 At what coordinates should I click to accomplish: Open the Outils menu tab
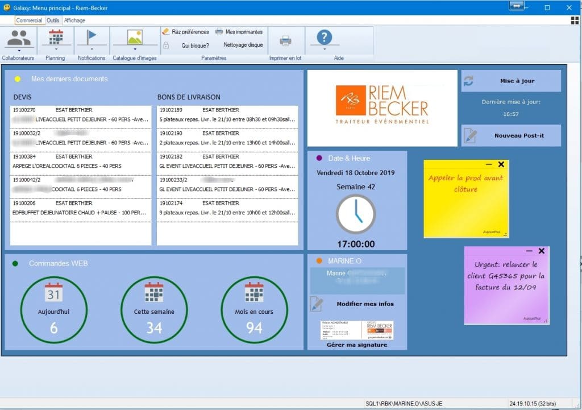tap(53, 20)
